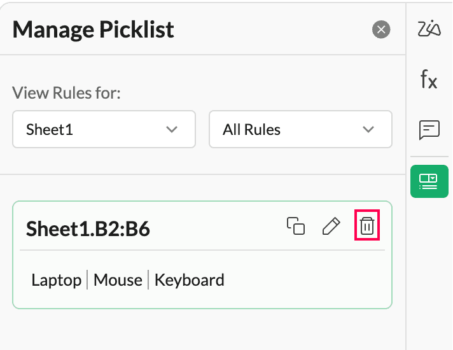Click the divider line below the comments icon

[x=429, y=157]
